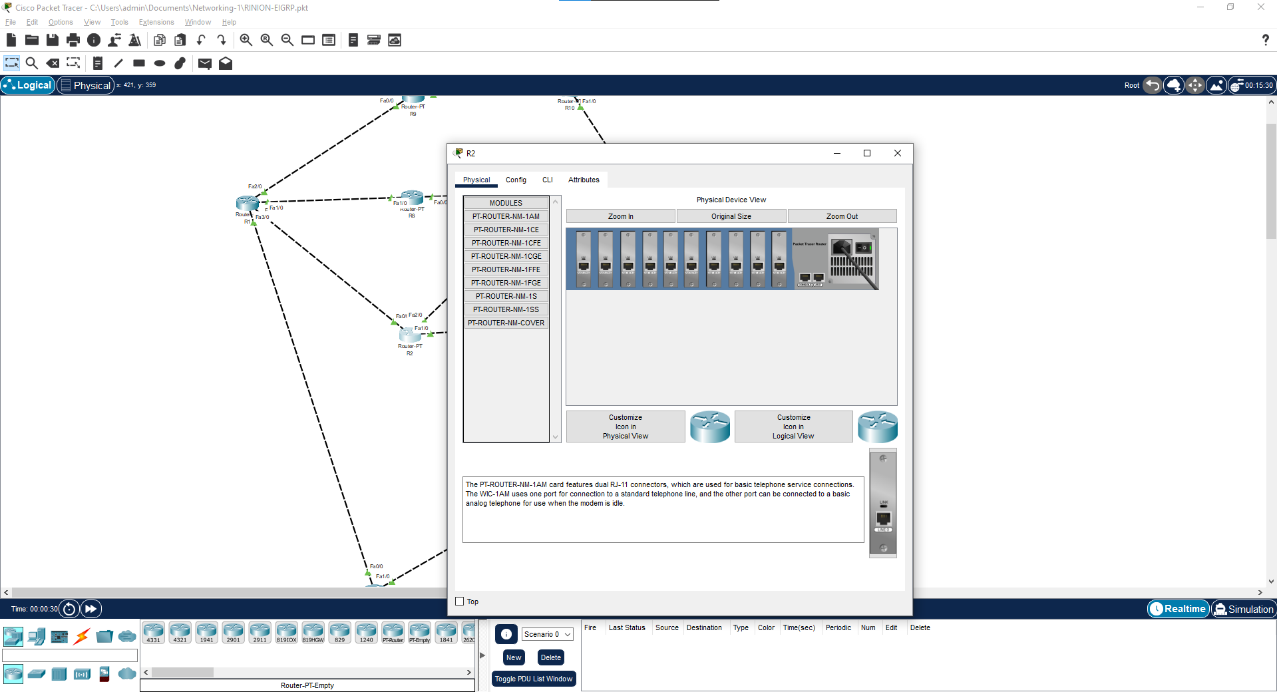Add a Simple PDU with closed envelope

(x=205, y=64)
